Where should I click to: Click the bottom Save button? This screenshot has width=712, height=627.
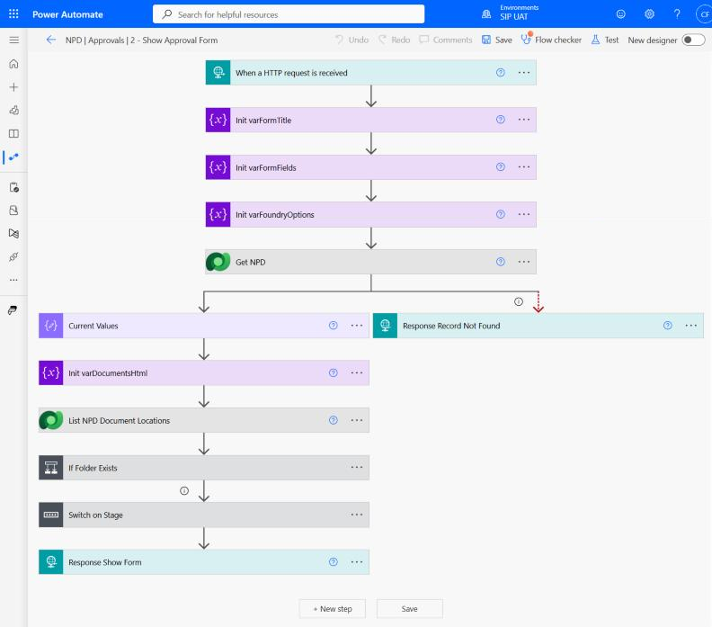(x=410, y=609)
